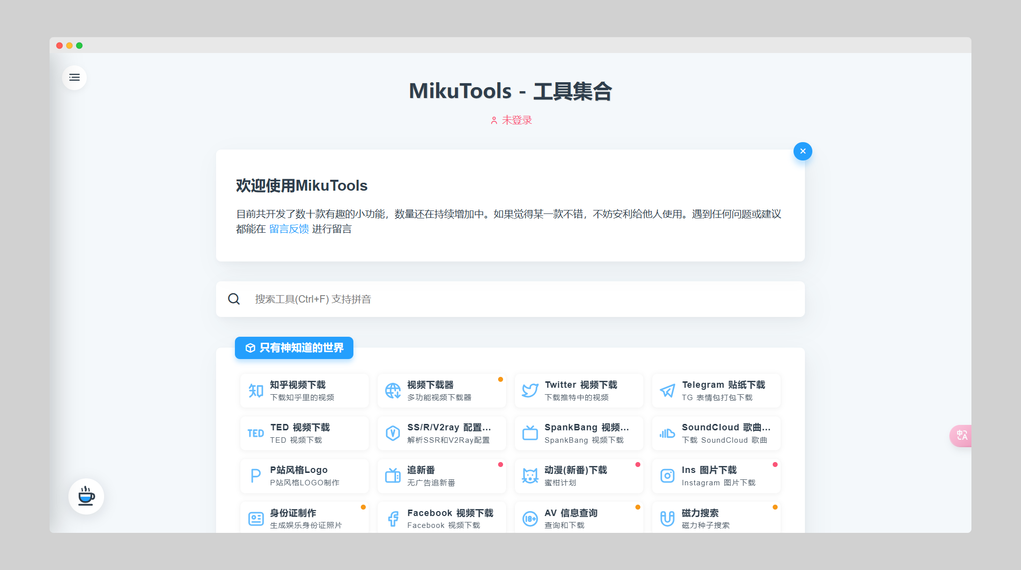
Task: Click the cube icon in category tag
Action: 250,348
